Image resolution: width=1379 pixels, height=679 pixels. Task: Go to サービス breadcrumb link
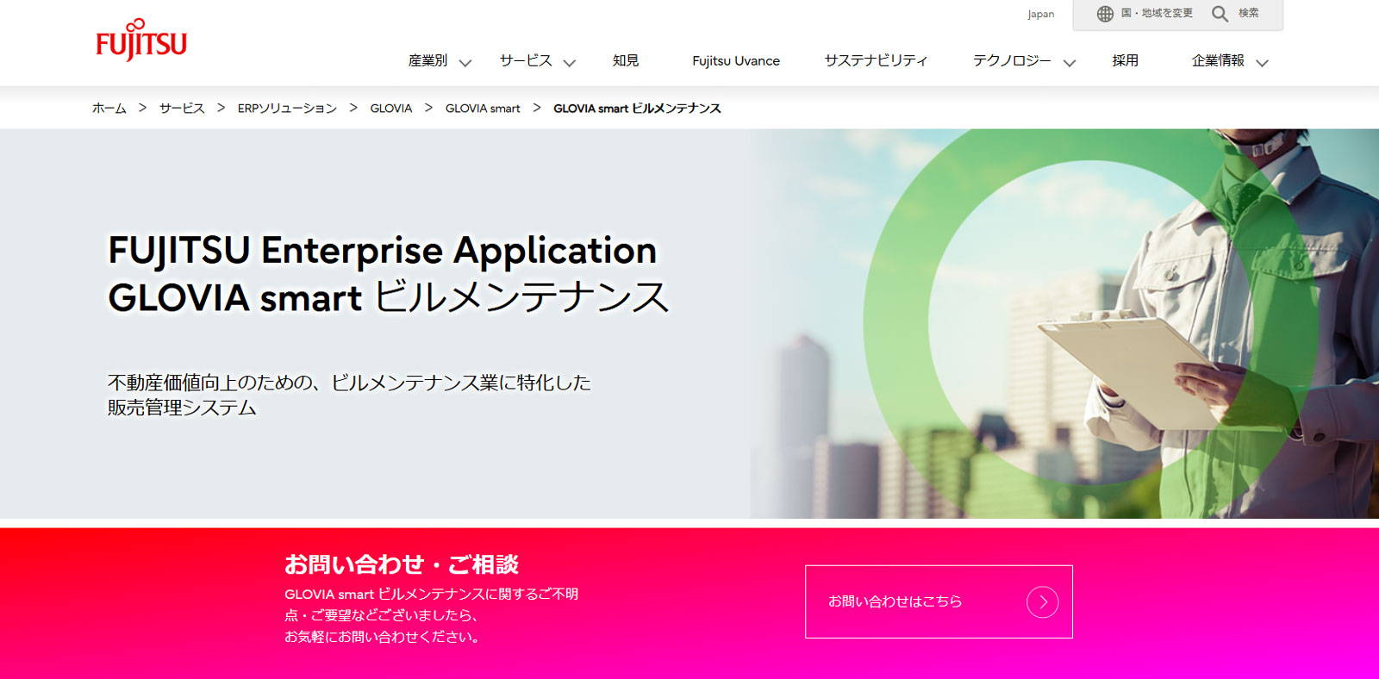[182, 109]
